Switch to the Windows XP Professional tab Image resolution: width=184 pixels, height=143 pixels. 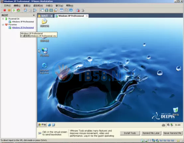point(71,16)
